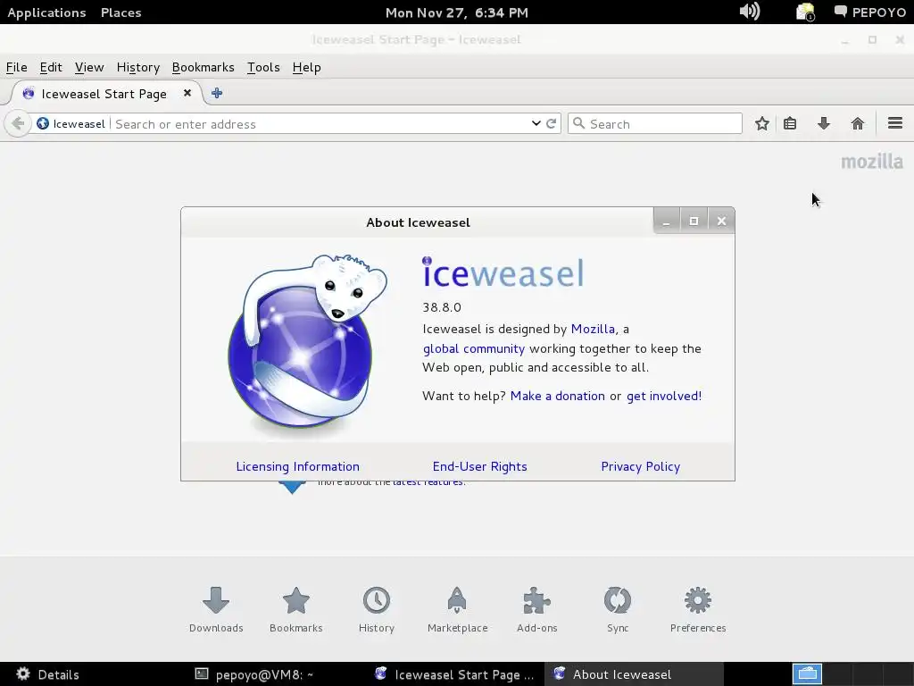Image resolution: width=914 pixels, height=686 pixels.
Task: Show bookmarks list icon in toolbar
Action: 790,123
